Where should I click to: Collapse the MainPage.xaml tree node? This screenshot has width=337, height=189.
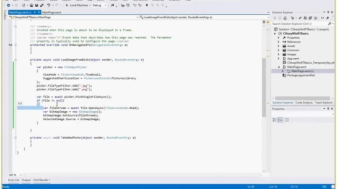click(279, 67)
